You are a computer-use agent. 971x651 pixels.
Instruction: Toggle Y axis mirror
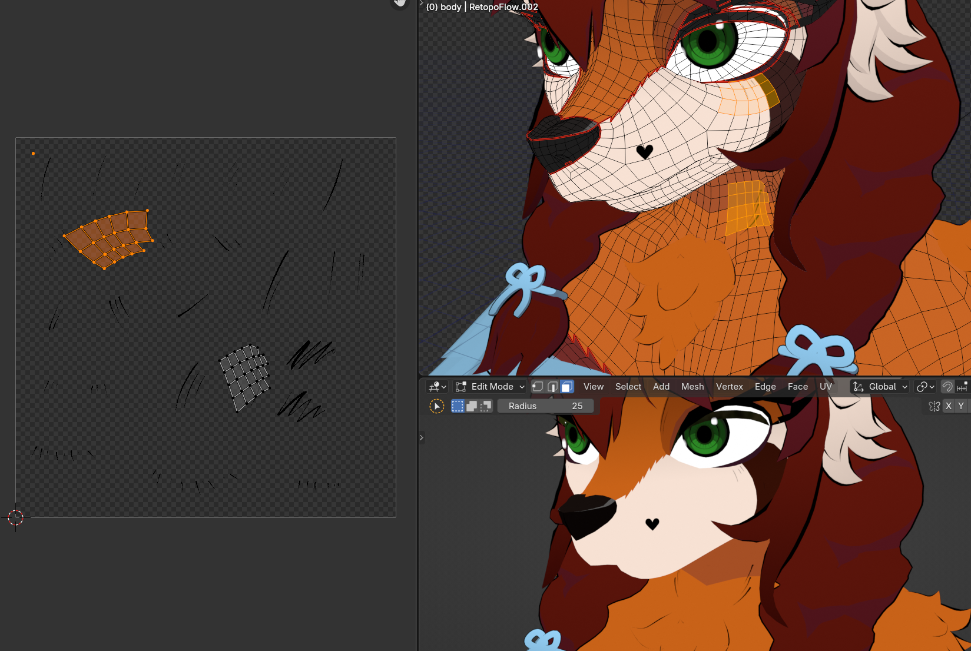[961, 406]
